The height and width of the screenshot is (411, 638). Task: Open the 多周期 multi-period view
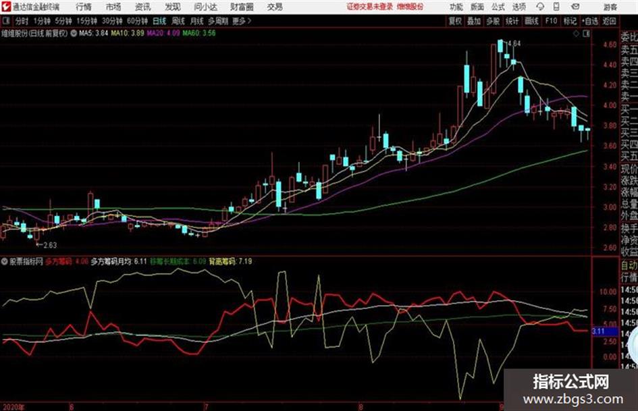218,21
